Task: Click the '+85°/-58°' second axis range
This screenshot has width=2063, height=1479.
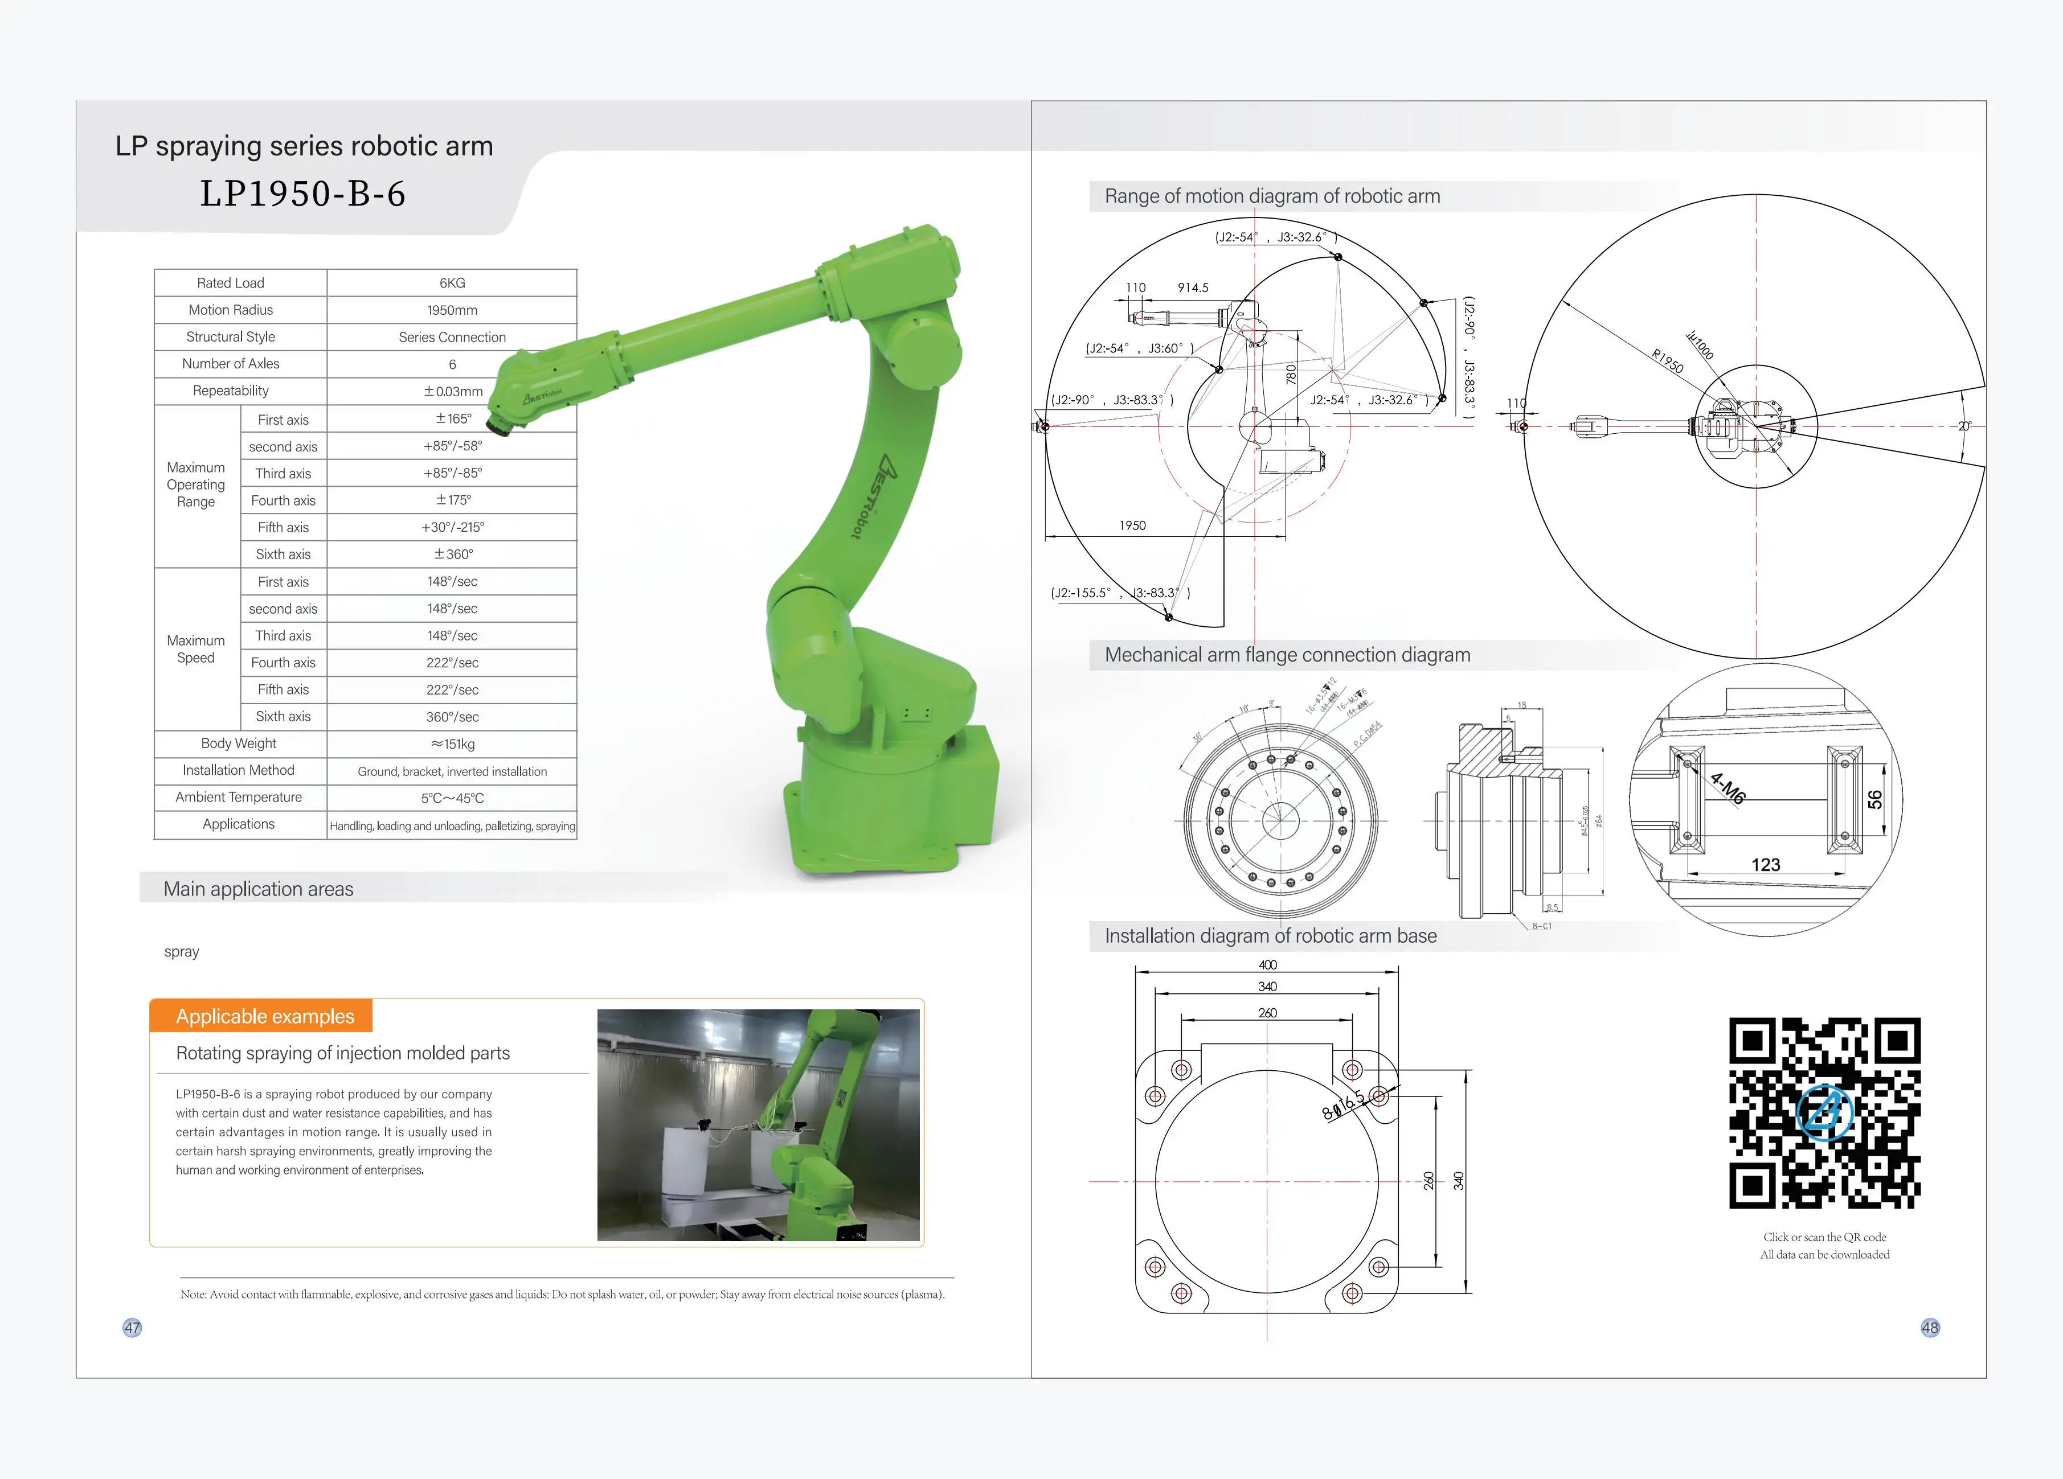Action: point(452,446)
